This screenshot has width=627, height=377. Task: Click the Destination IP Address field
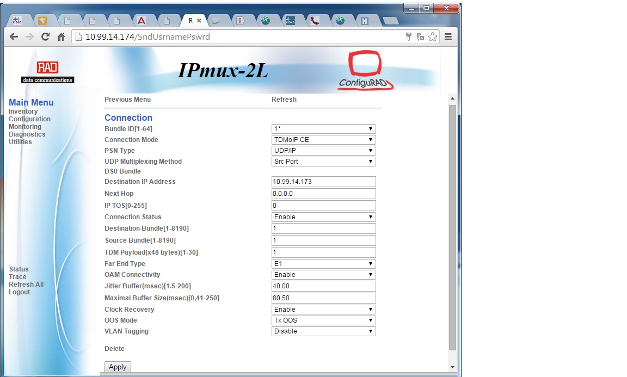(323, 182)
